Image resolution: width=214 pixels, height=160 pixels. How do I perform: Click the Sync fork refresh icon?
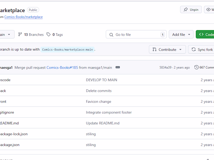pyautogui.click(x=194, y=49)
